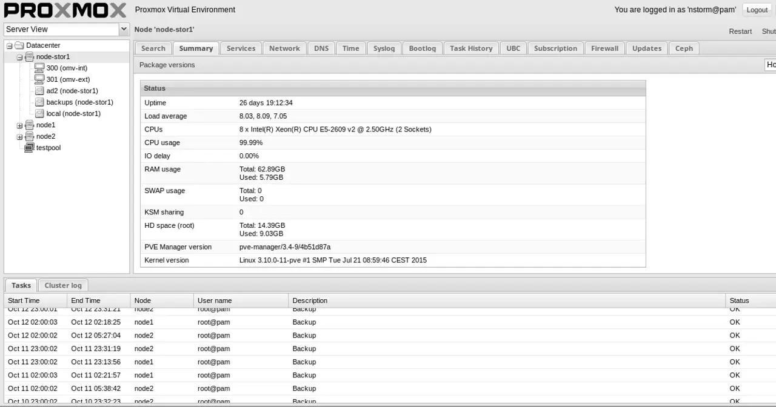Click the Kernel version value text
776x407 pixels.
[333, 260]
